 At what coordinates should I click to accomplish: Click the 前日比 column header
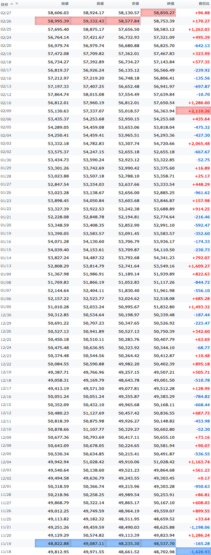coord(204,4)
